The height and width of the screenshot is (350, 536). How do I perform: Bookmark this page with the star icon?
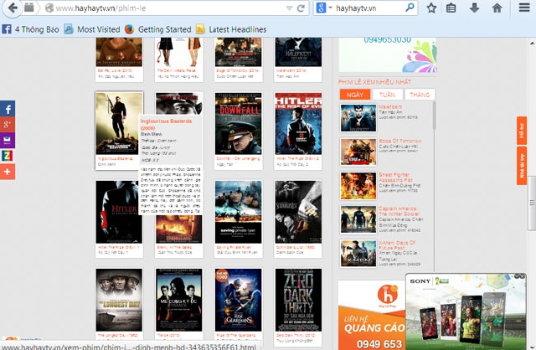pos(431,8)
